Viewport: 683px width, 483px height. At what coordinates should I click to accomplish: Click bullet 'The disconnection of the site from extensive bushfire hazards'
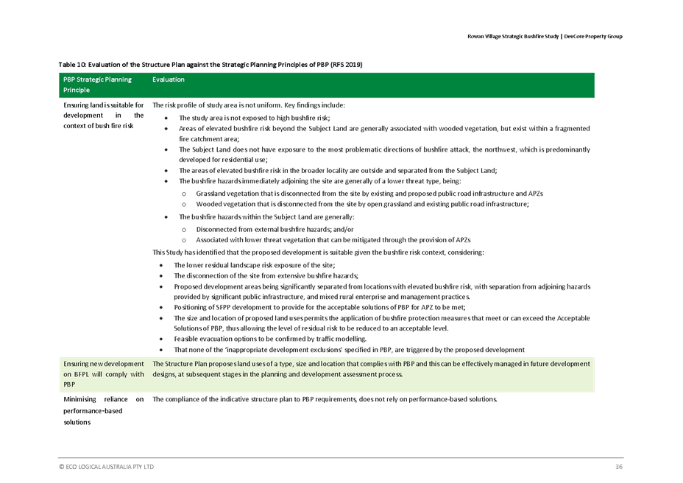pos(266,275)
